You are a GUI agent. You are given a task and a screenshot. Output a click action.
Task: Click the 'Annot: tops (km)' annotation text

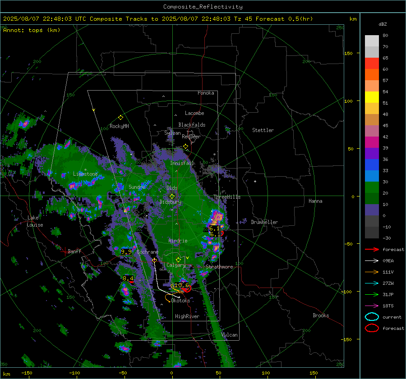(x=32, y=30)
